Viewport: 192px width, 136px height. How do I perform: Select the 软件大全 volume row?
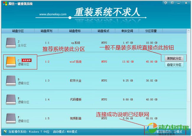point(76,81)
